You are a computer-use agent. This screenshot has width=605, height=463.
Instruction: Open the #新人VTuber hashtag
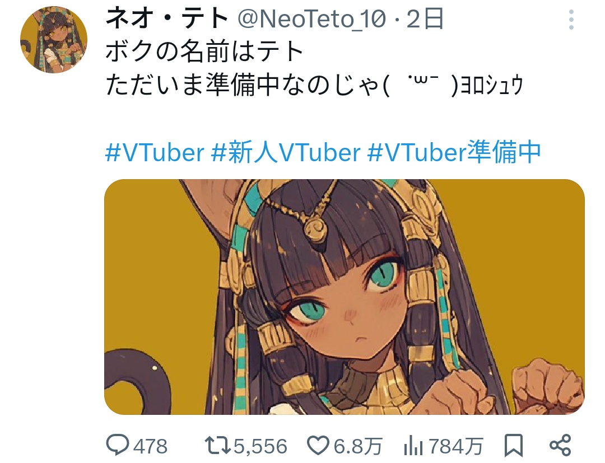286,153
